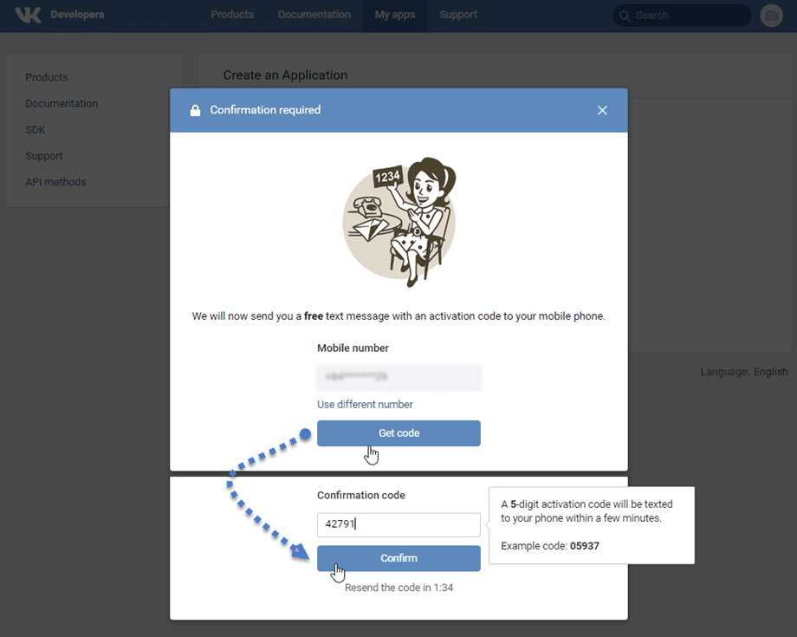797x637 pixels.
Task: Click the lock icon in dialog header
Action: (x=194, y=110)
